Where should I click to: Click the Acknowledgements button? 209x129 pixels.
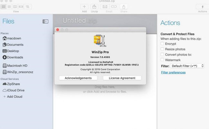tap(78, 78)
